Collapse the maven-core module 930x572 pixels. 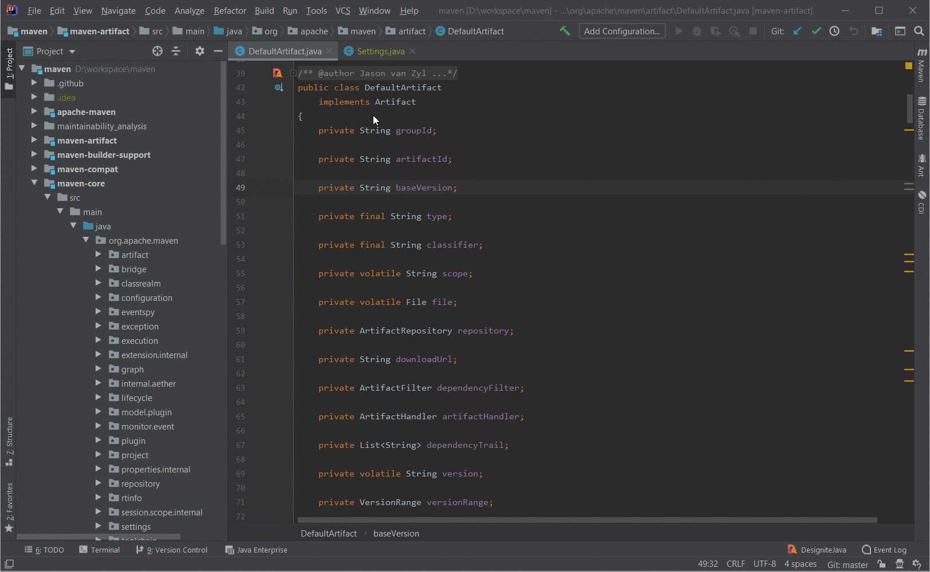tap(34, 183)
